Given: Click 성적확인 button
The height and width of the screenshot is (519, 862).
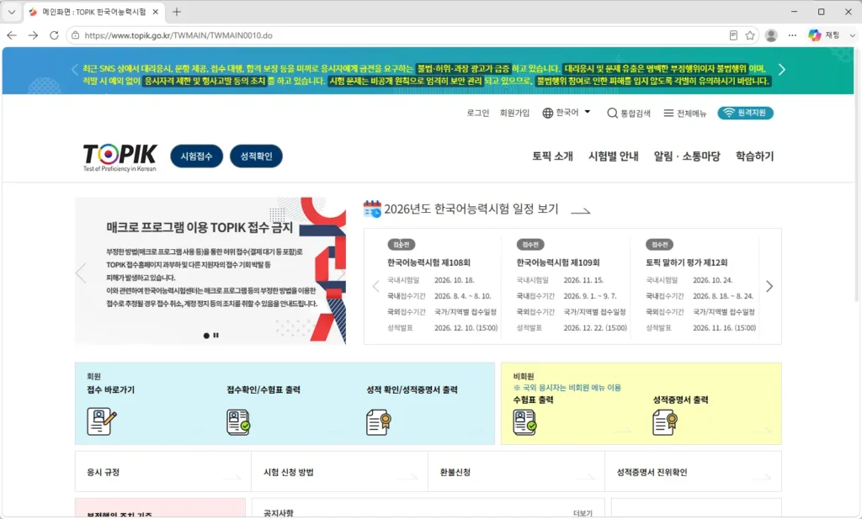Looking at the screenshot, I should tap(256, 156).
